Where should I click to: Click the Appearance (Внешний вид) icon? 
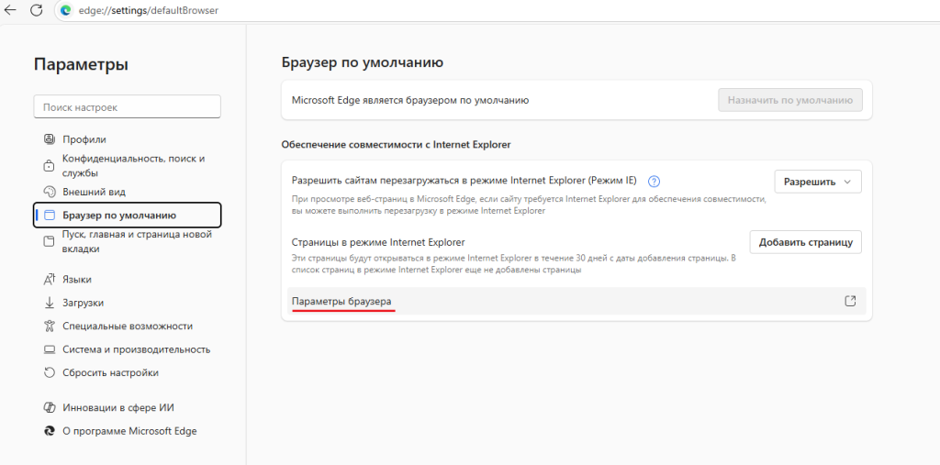coord(50,192)
